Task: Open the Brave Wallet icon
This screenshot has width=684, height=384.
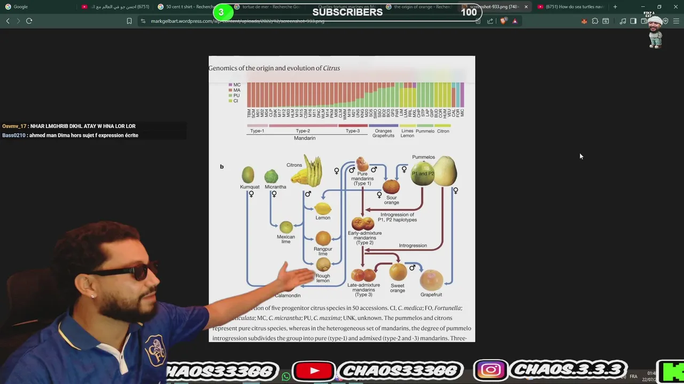Action: 644,21
